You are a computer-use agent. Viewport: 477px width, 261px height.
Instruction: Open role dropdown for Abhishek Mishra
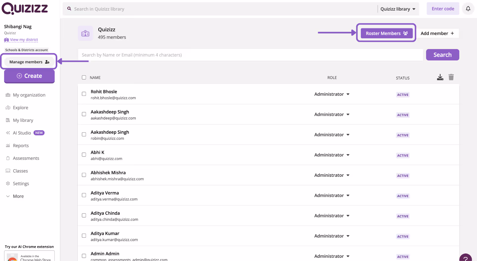[332, 175]
